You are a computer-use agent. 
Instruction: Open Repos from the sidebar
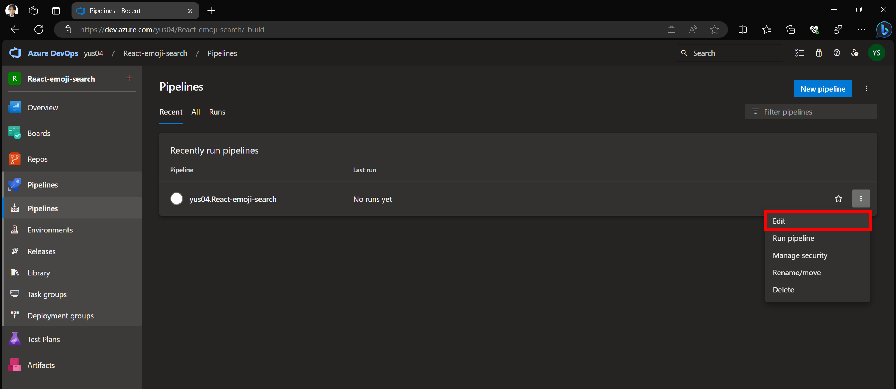point(37,159)
